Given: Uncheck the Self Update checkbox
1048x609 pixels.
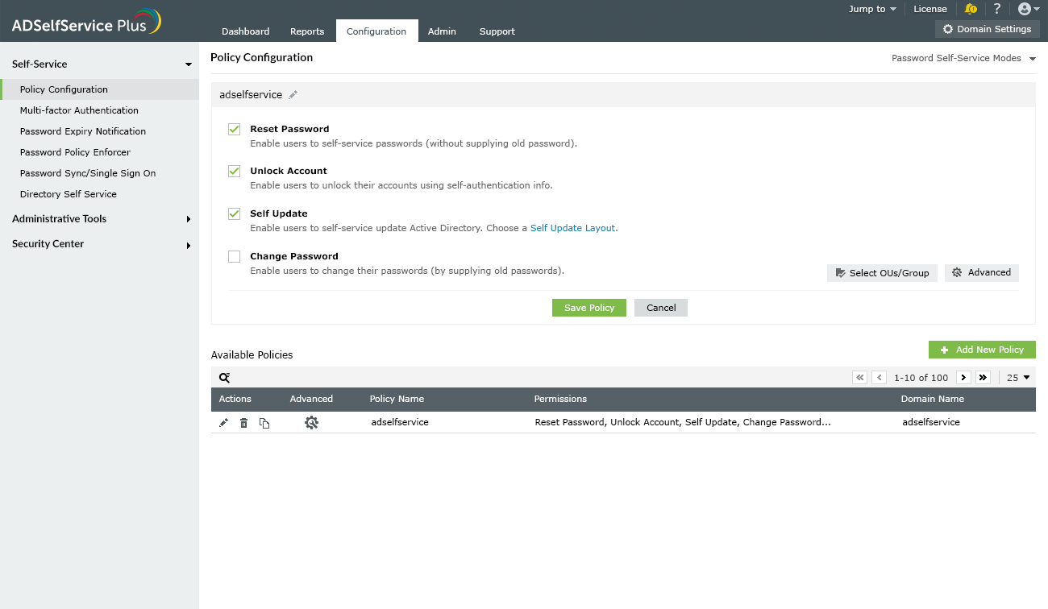Looking at the screenshot, I should pos(235,213).
